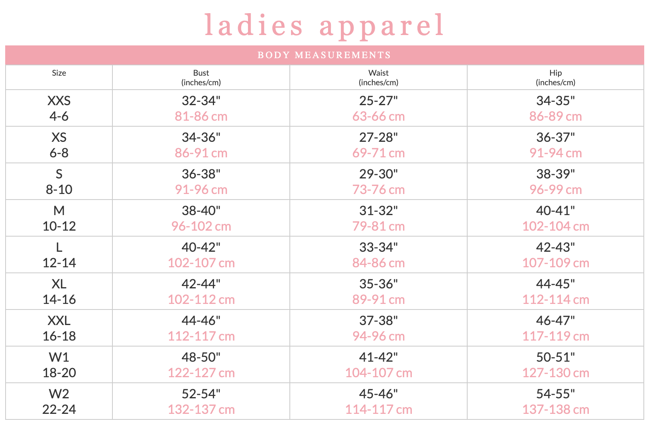Click the 32-34" bust measurement cell
This screenshot has width=649, height=427.
[x=201, y=108]
